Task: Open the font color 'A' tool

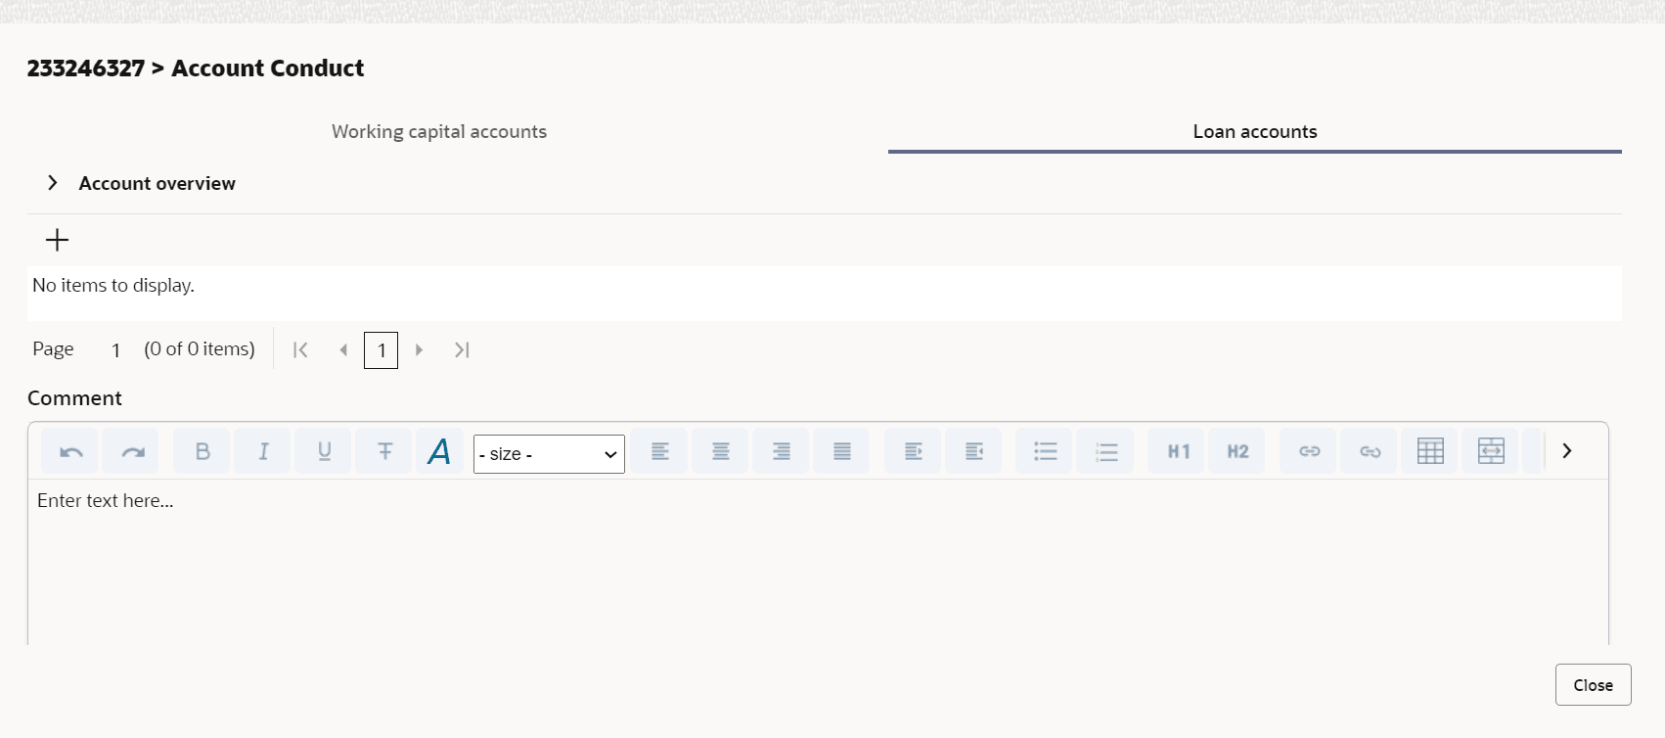Action: click(440, 451)
